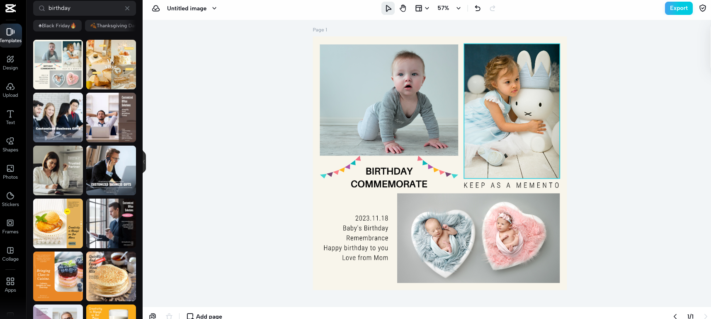Viewport: 711px width, 319px height.
Task: Choose the dark office man tablet template
Action: pos(111,223)
